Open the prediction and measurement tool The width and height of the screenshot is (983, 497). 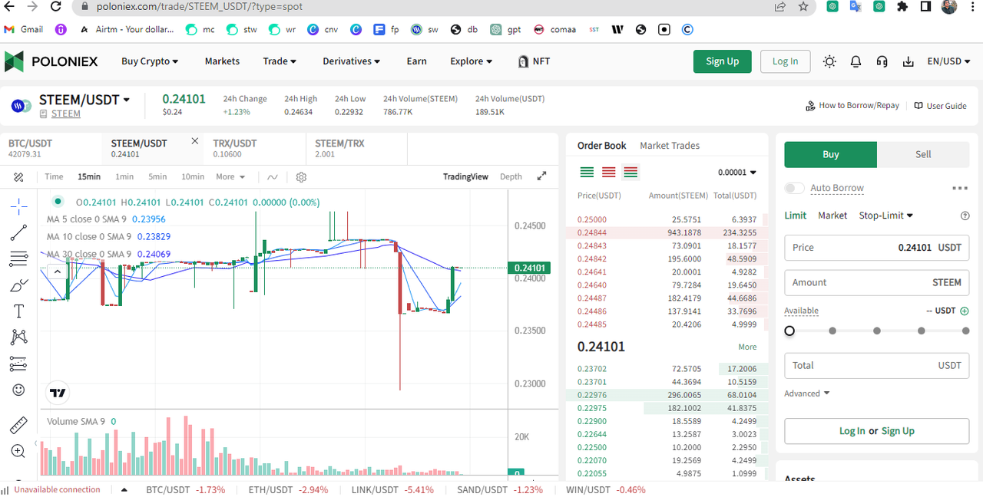click(x=19, y=364)
